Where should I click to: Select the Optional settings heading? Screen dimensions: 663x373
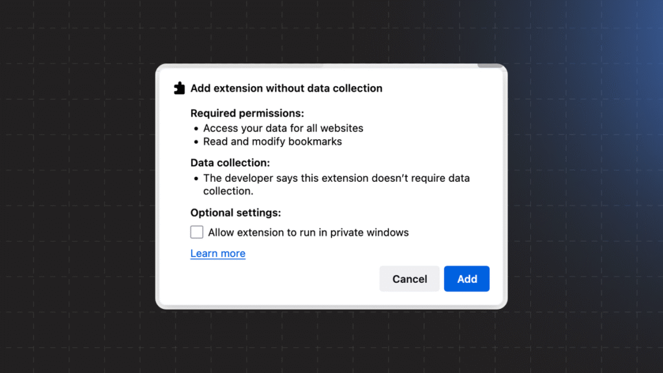(236, 212)
